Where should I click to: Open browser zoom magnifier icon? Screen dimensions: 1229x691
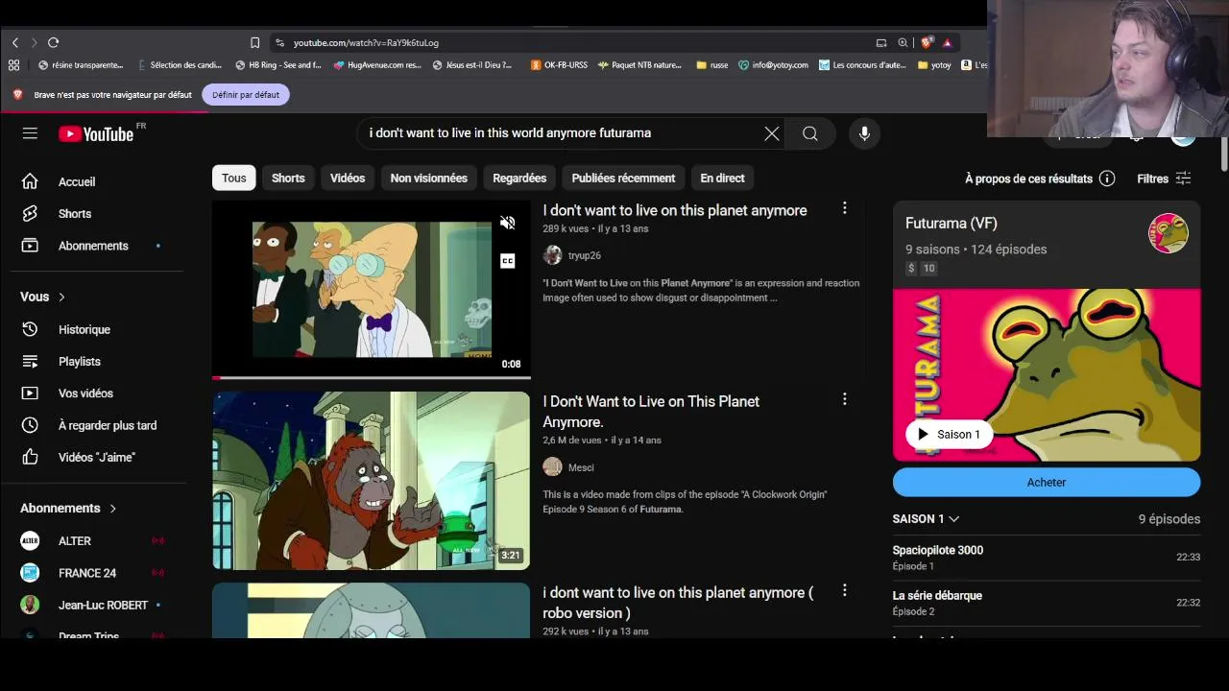(903, 42)
